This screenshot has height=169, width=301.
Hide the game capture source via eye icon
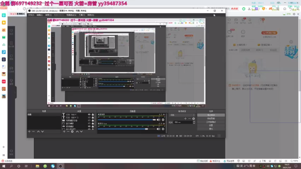point(89,126)
